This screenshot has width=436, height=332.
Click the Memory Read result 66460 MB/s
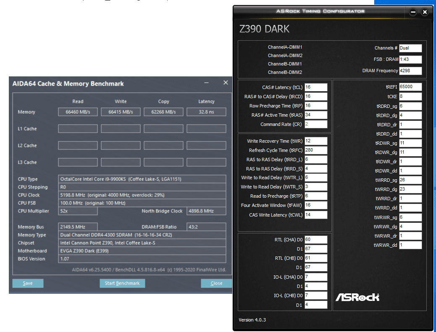click(78, 112)
